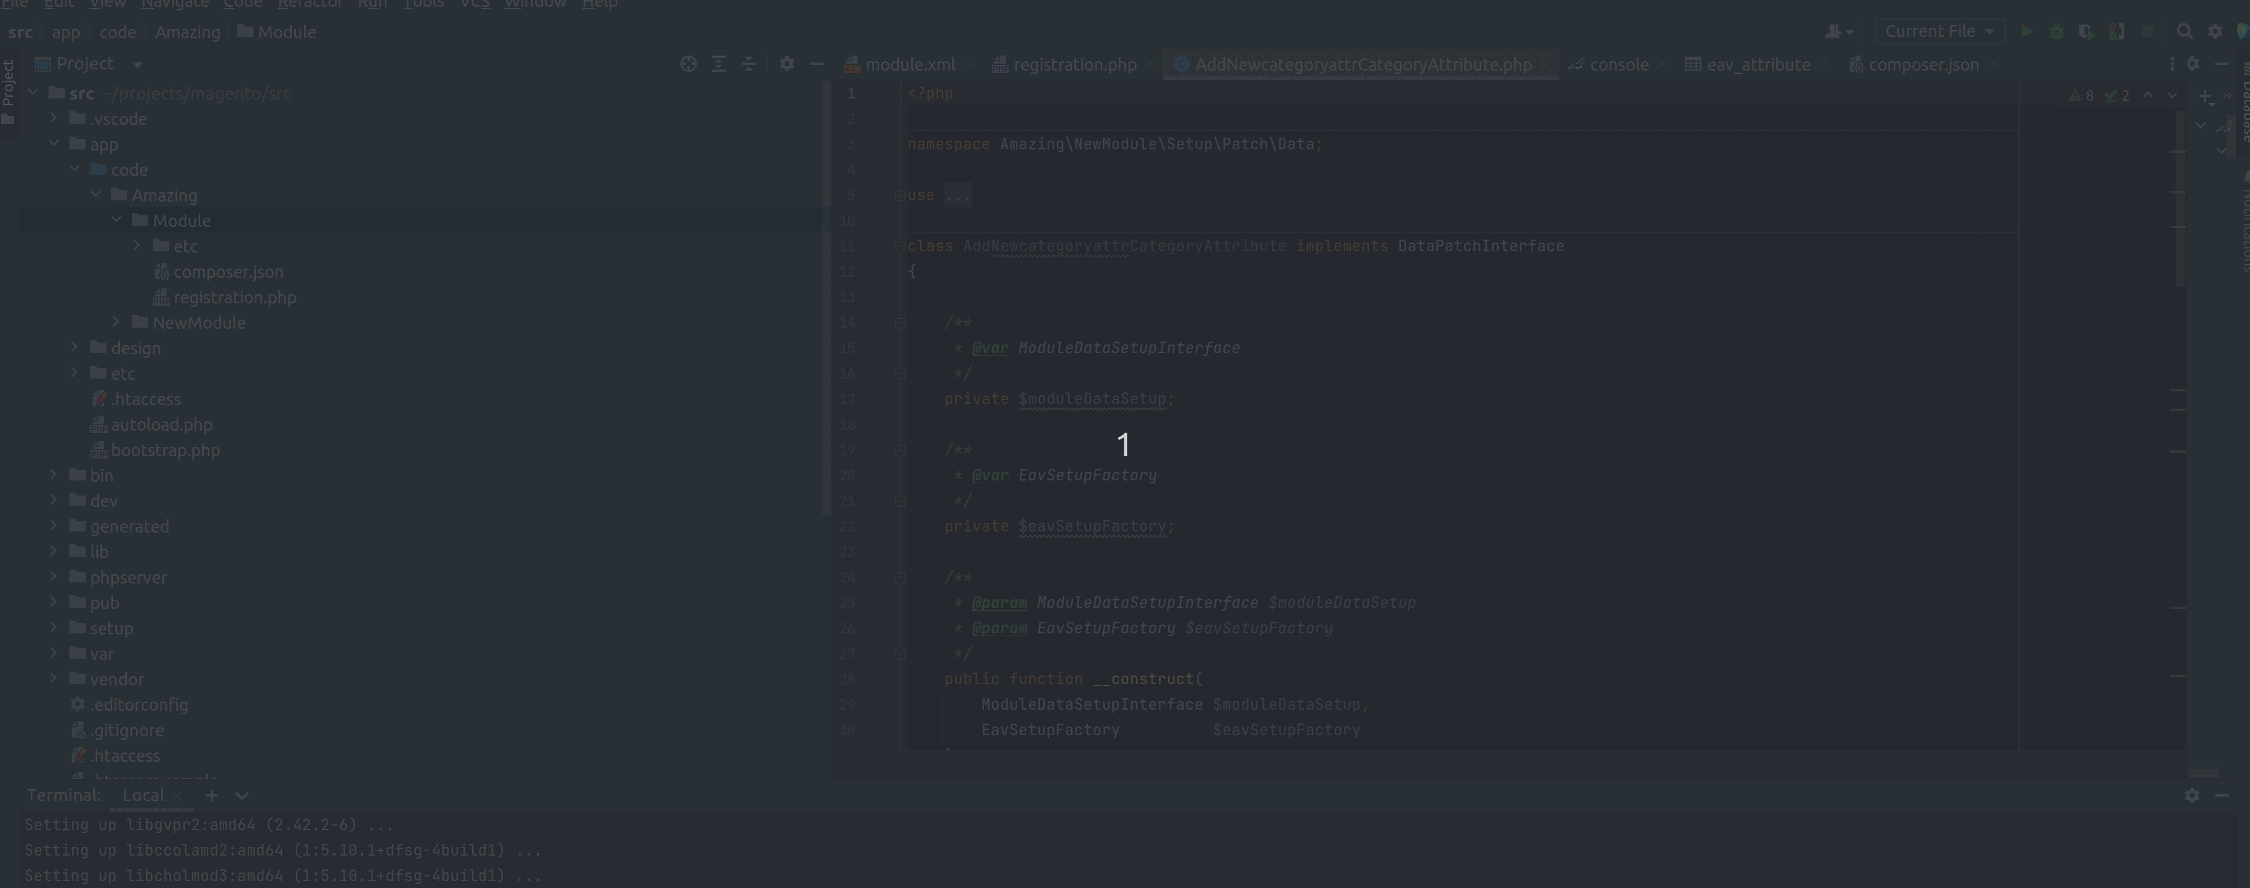Click the editor vertical scrollbar error stripe
This screenshot has width=2250, height=888.
[x=2178, y=390]
